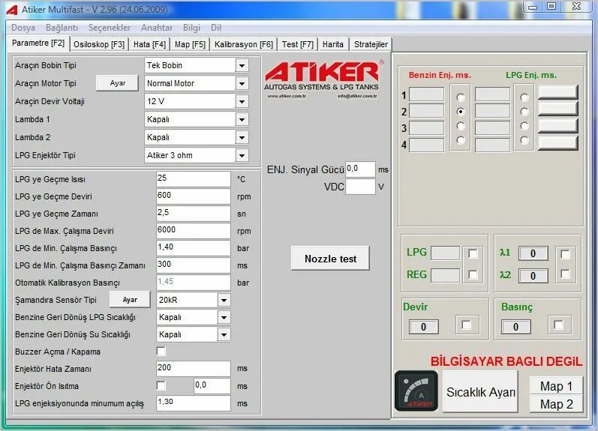This screenshot has height=431, width=598.
Task: Switch to the Harita tab
Action: tap(333, 44)
